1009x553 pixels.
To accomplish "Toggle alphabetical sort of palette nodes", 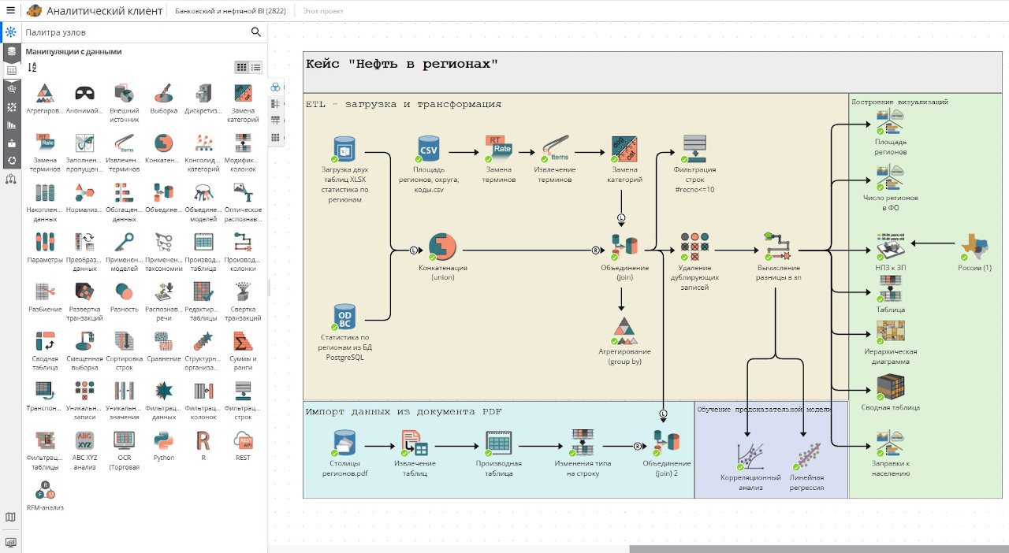I will (x=32, y=68).
